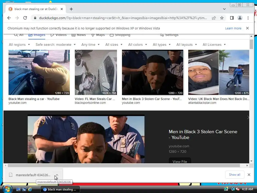Switch to the Maps tab
The height and width of the screenshot is (193, 257).
pyautogui.click(x=98, y=35)
